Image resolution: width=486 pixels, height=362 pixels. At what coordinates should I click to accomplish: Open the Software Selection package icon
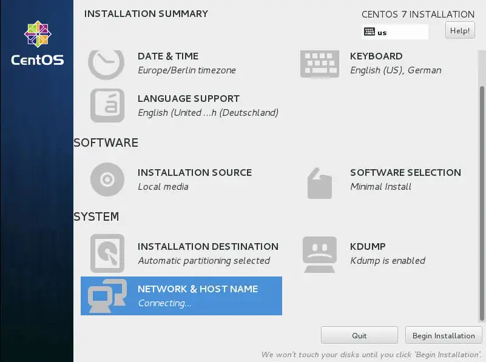[320, 183]
